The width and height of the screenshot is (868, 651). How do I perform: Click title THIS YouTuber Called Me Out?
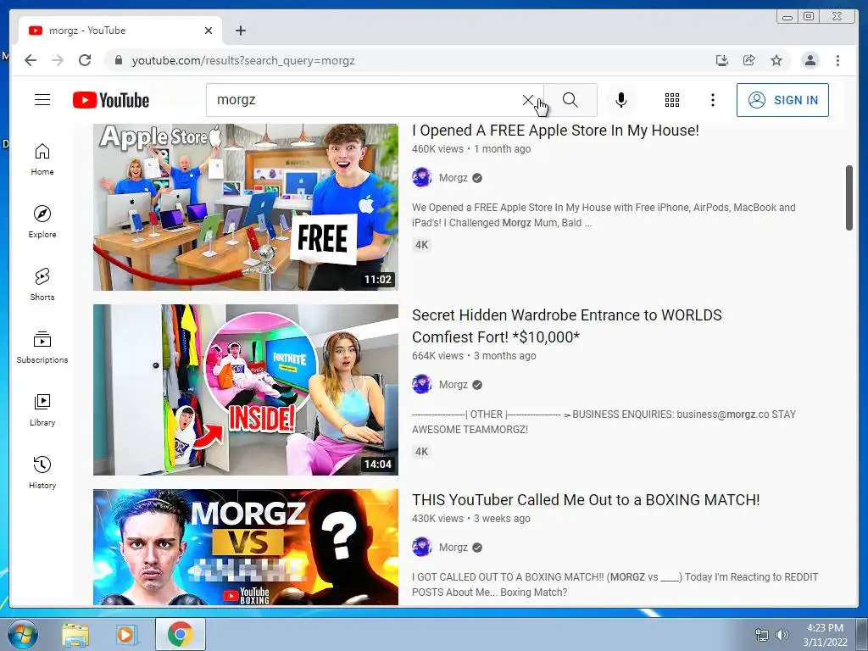click(x=586, y=500)
